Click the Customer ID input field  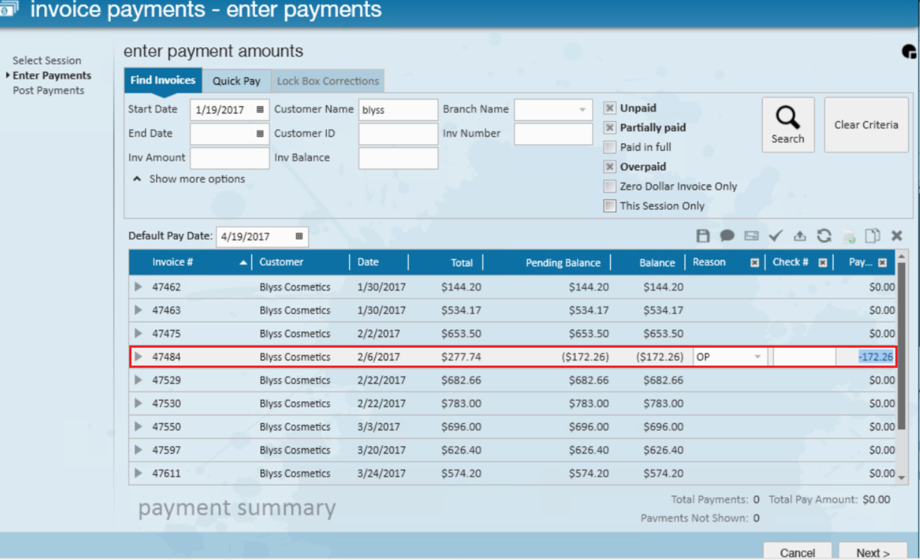[x=398, y=134]
